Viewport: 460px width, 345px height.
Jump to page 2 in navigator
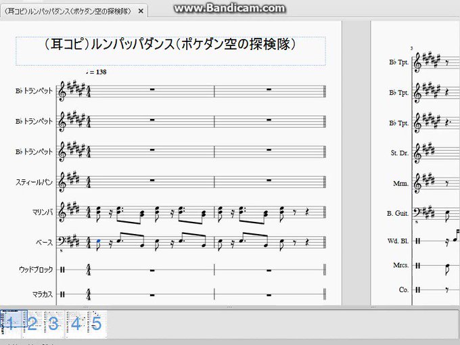pos(32,323)
